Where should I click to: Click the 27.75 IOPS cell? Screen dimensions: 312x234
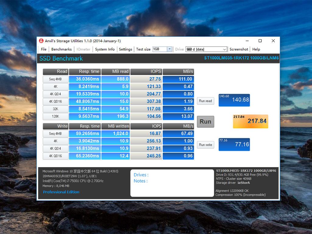point(146,79)
